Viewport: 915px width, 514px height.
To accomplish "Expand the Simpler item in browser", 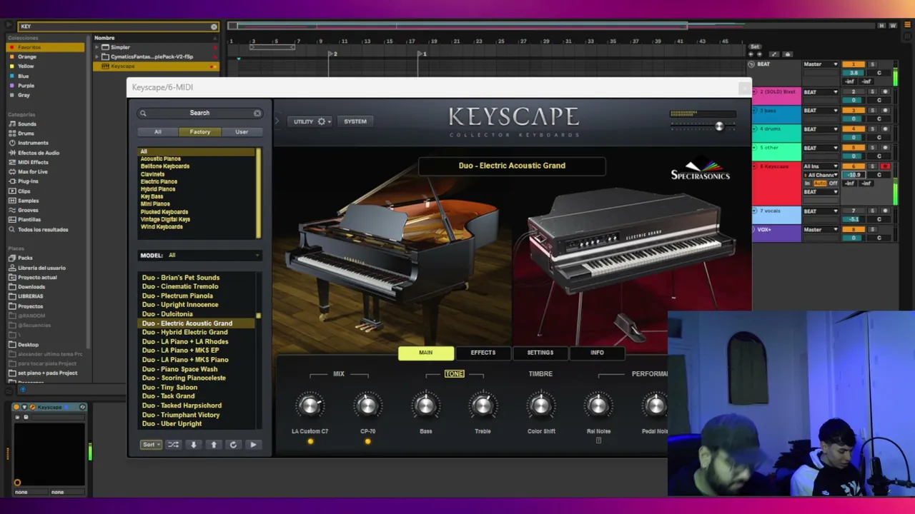I will click(x=97, y=47).
